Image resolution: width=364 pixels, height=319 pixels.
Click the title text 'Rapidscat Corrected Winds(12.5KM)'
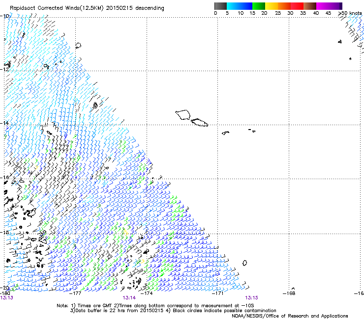(57, 8)
